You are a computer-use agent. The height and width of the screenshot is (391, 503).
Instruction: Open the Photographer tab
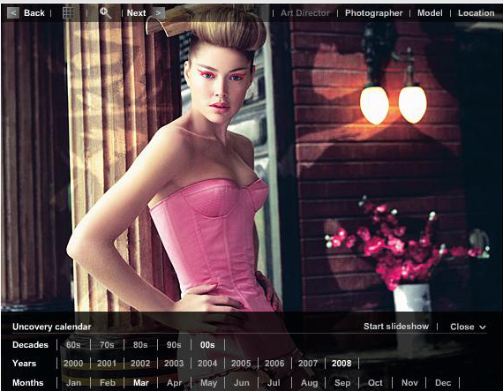tap(374, 13)
